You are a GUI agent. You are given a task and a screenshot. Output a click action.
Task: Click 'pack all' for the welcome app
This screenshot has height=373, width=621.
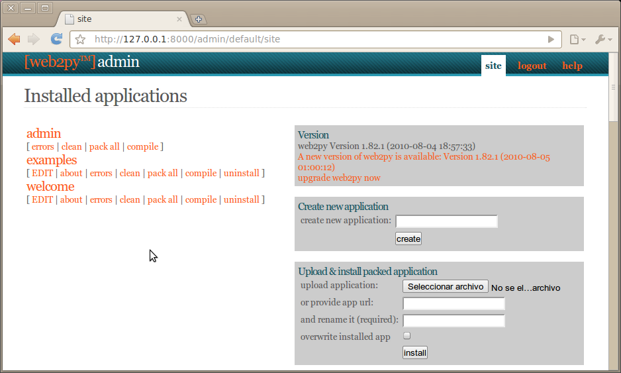[163, 200]
